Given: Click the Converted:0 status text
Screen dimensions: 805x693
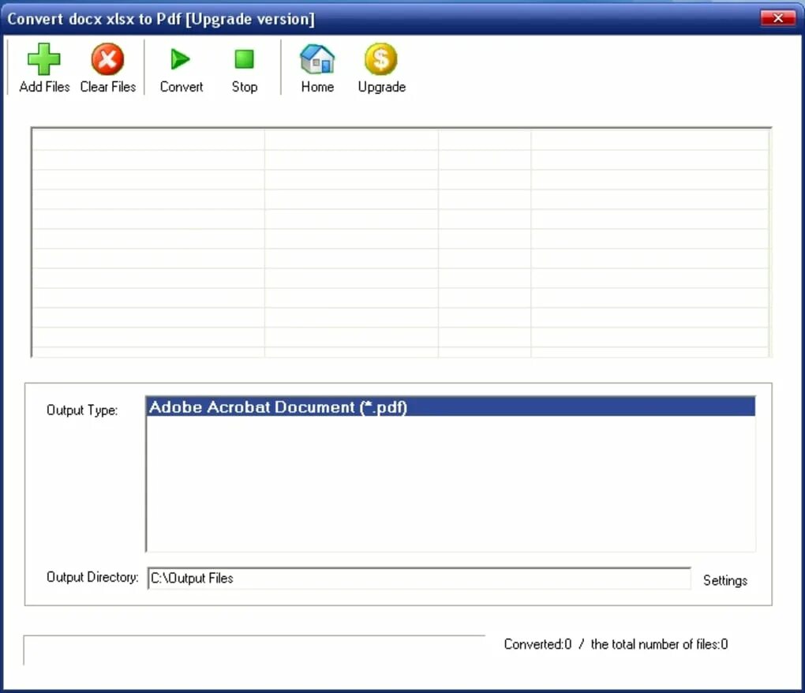Looking at the screenshot, I should click(x=537, y=644).
